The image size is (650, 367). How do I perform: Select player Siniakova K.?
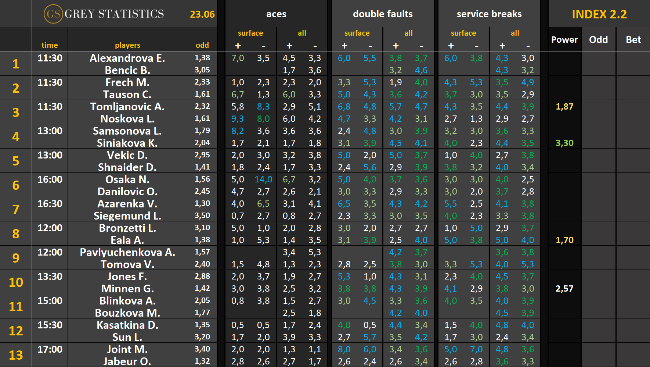[x=127, y=143]
